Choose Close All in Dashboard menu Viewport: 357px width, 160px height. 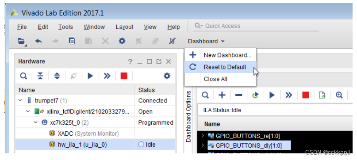coord(220,79)
